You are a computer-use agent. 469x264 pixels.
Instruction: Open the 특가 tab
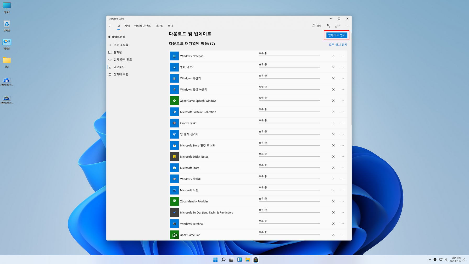[x=171, y=26]
